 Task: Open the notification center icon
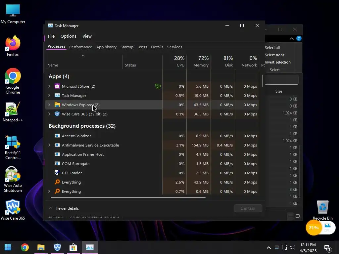327,248
